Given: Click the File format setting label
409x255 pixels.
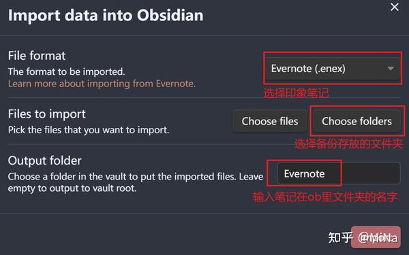Looking at the screenshot, I should pyautogui.click(x=37, y=56).
